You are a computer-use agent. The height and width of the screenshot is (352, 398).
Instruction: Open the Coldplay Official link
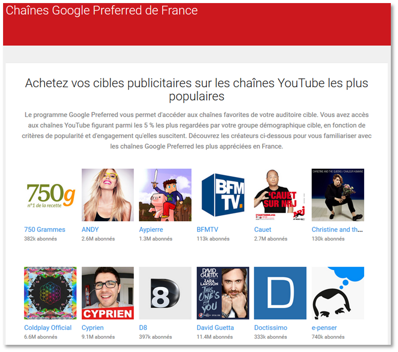(x=48, y=327)
